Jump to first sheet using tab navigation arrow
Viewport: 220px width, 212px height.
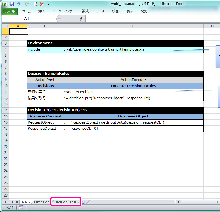coord(5,202)
